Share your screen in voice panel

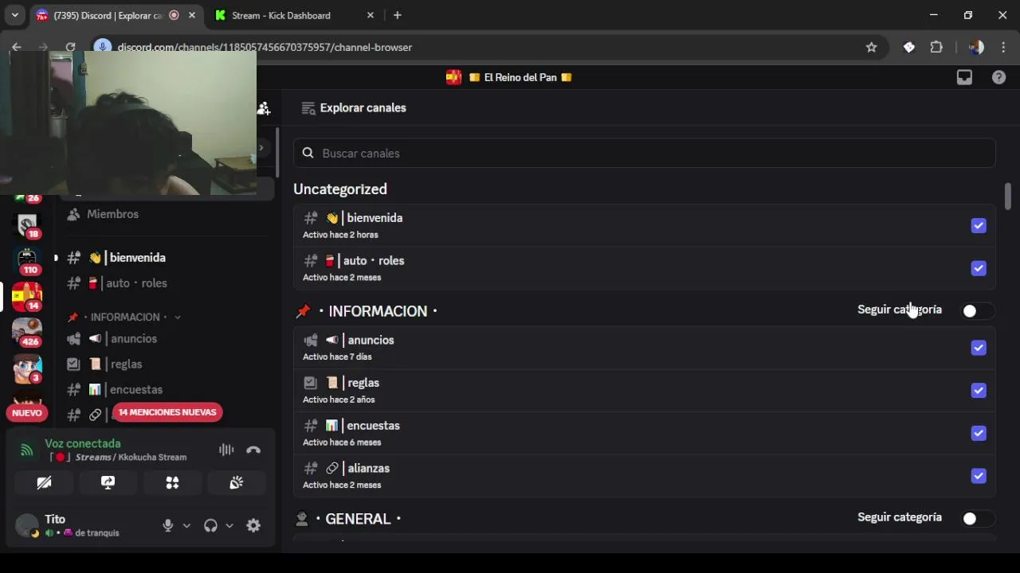pos(108,483)
